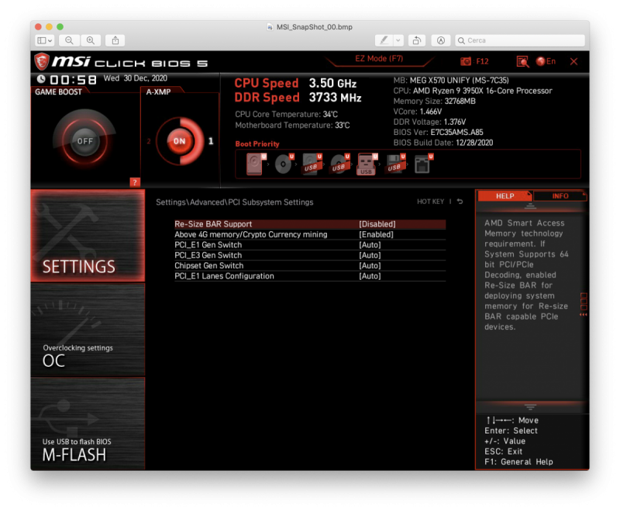Click the Cerca search field
Viewport: 620px width, 511px height.
click(519, 40)
